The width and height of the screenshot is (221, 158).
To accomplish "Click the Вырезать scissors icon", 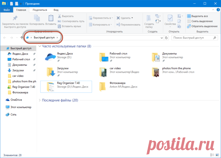I will click(60, 16).
